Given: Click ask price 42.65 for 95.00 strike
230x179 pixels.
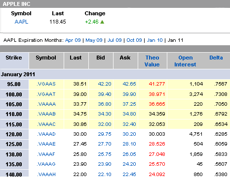Looking at the screenshot, I should 129,84.
